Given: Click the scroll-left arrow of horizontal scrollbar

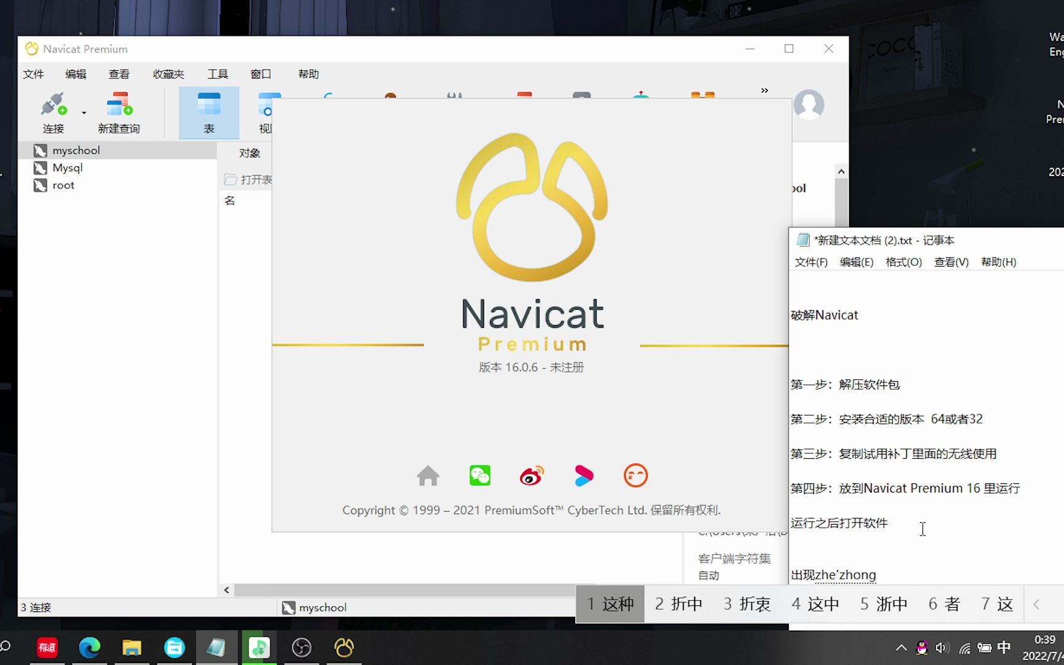Looking at the screenshot, I should [227, 590].
